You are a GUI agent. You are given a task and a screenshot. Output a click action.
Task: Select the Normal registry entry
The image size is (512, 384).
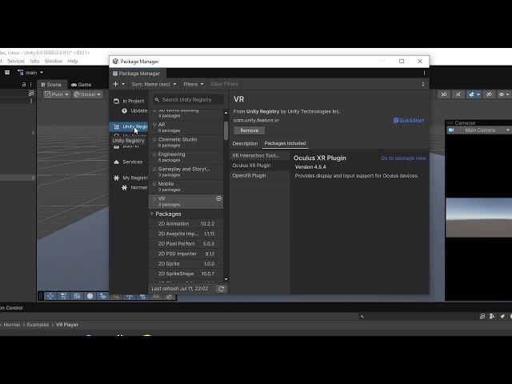click(x=134, y=187)
